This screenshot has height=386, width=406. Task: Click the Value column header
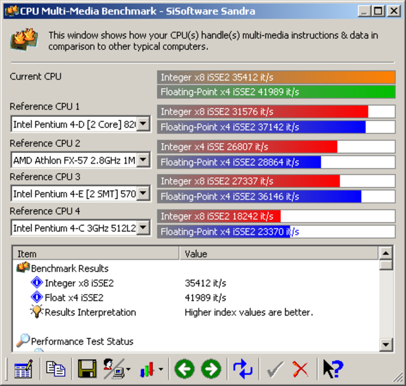279,253
